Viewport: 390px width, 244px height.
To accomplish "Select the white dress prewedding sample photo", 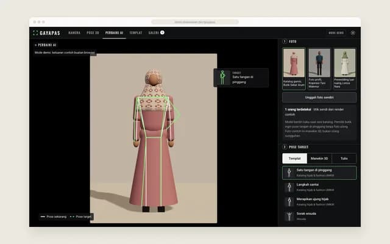I will 345,68.
